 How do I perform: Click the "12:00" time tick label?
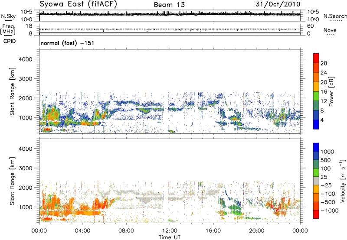click(170, 231)
